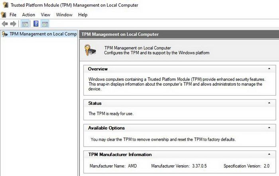Click the key and chip TPM icon
The height and width of the screenshot is (176, 279).
coord(90,50)
